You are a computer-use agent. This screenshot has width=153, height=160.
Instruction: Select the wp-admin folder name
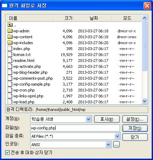point(21,31)
